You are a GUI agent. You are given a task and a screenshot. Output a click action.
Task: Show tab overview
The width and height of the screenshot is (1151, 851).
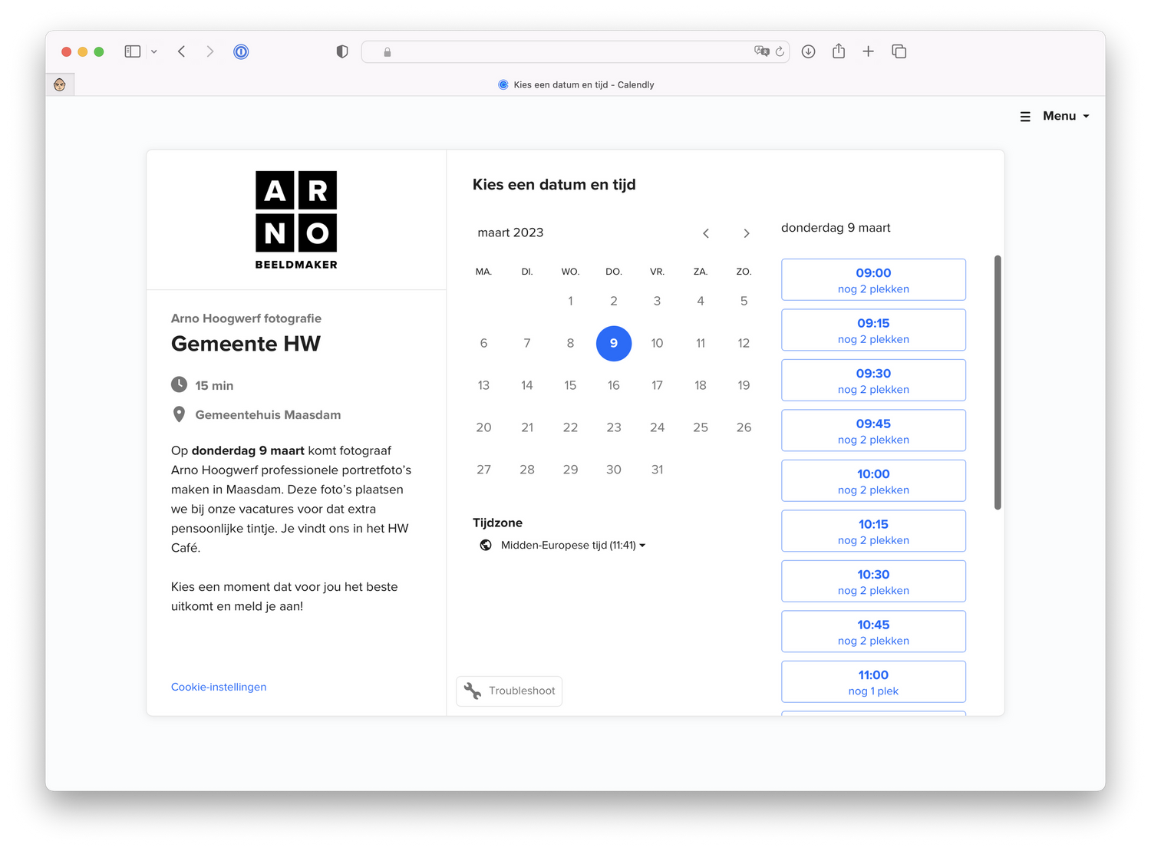pyautogui.click(x=899, y=51)
